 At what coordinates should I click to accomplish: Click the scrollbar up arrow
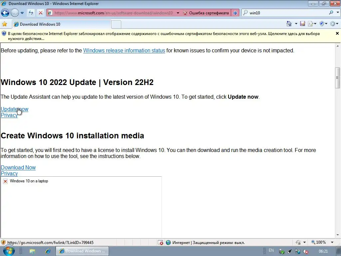click(338, 46)
